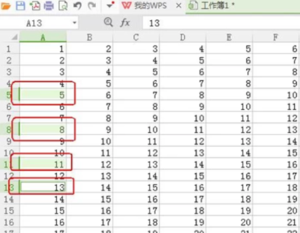Select row 2 header

[x=9, y=60]
